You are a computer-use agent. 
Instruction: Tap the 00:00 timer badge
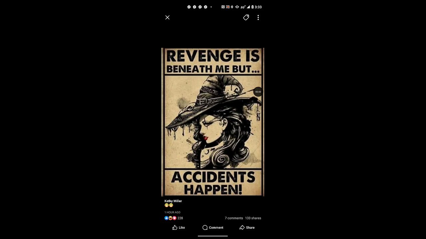pyautogui.click(x=258, y=92)
